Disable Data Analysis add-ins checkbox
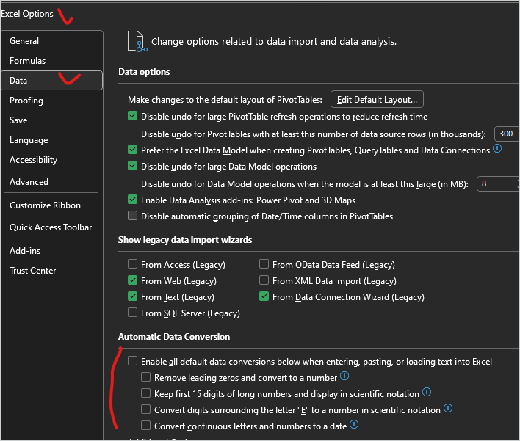 point(132,200)
